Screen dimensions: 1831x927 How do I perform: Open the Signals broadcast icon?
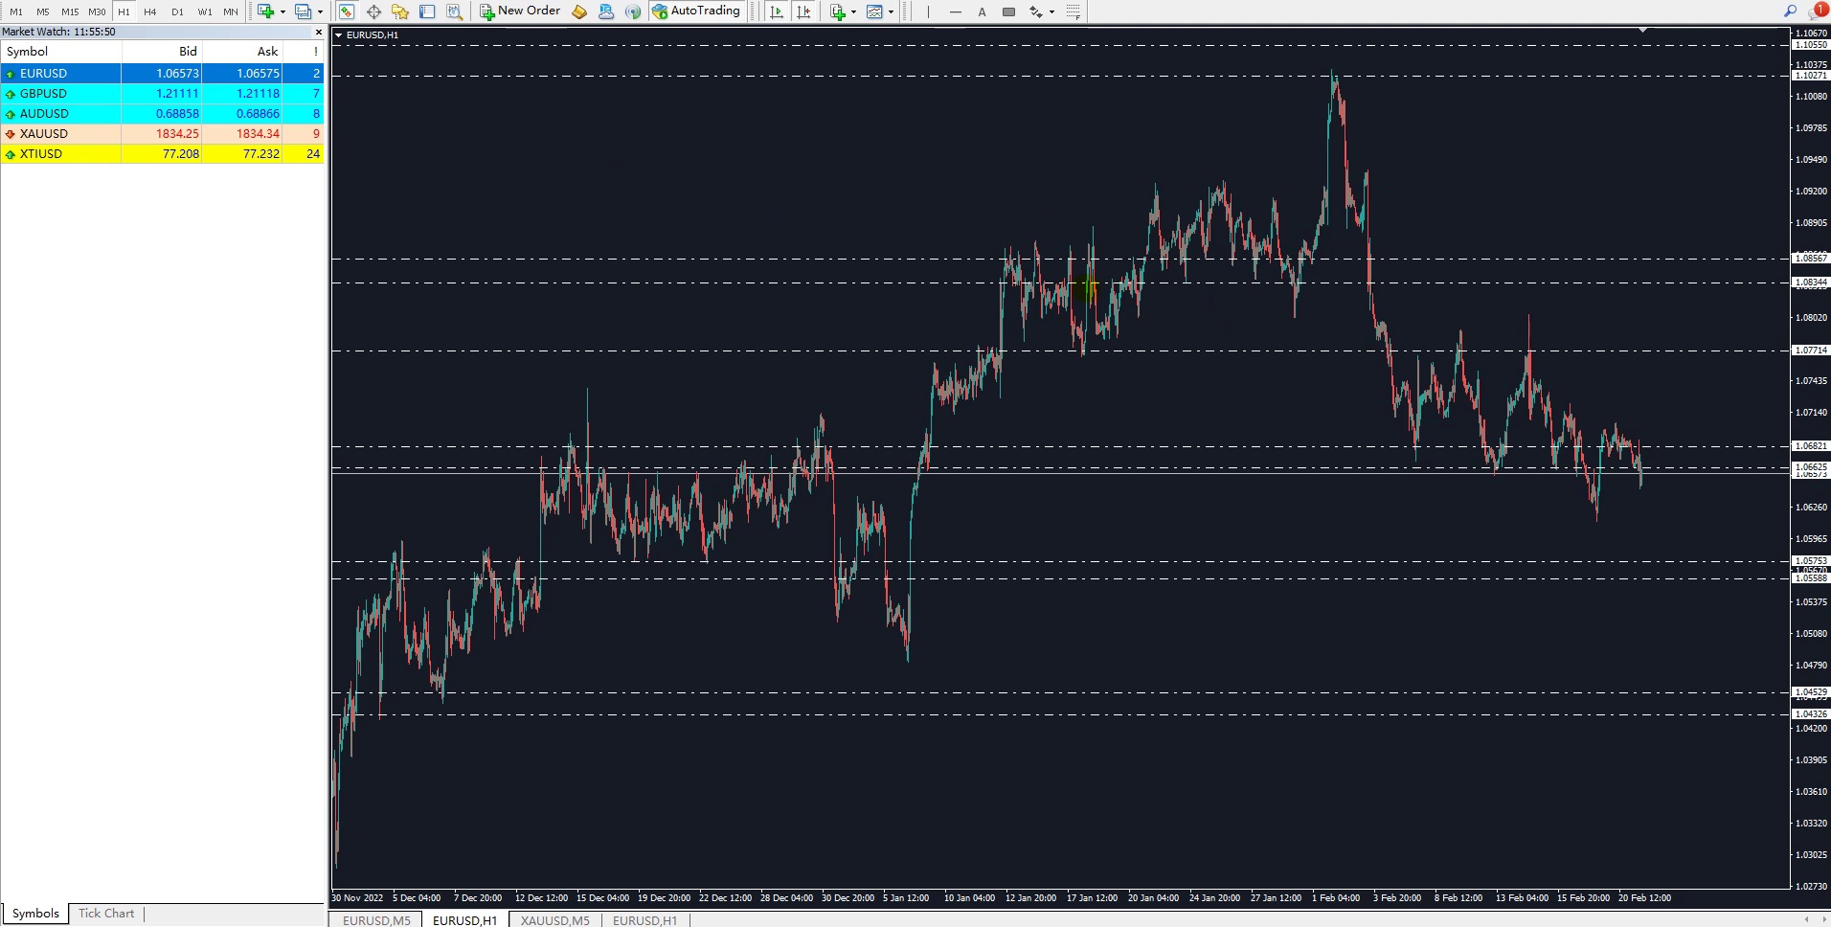click(633, 11)
